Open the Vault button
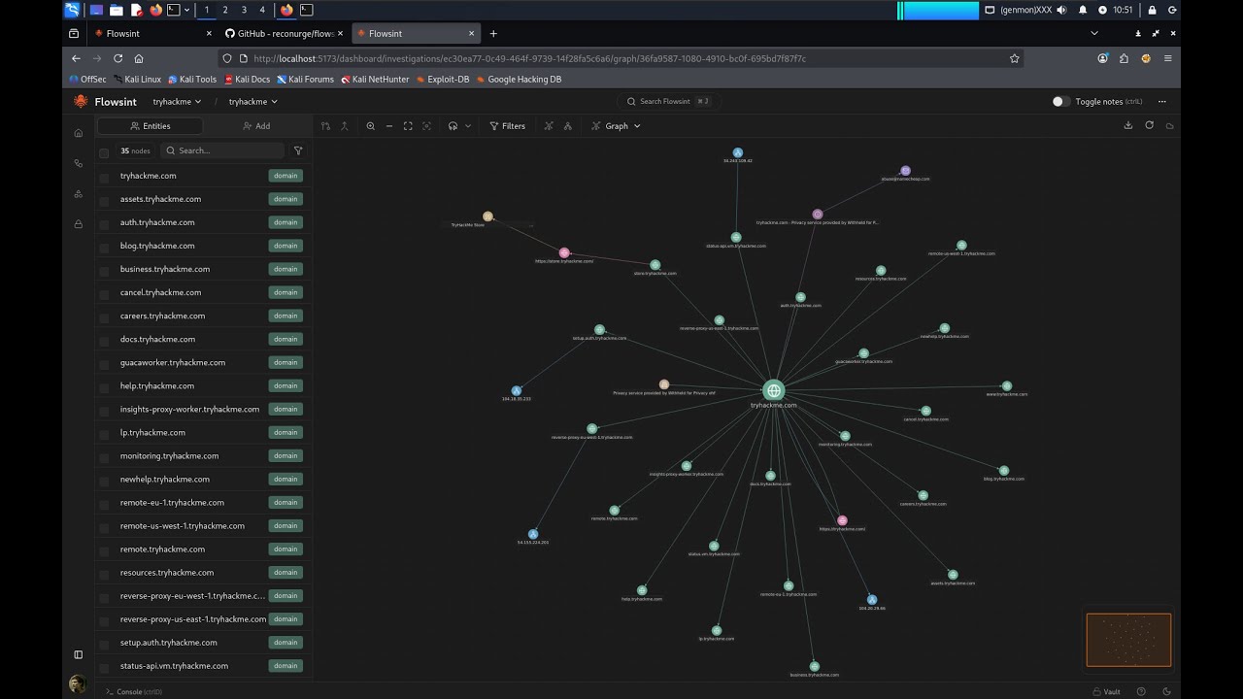Screen dimensions: 1243x699 pos(1106,692)
